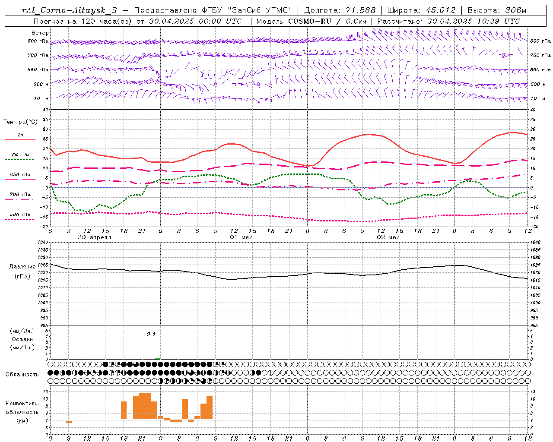
Task: Click the 30 апреля date label
Action: click(94, 237)
